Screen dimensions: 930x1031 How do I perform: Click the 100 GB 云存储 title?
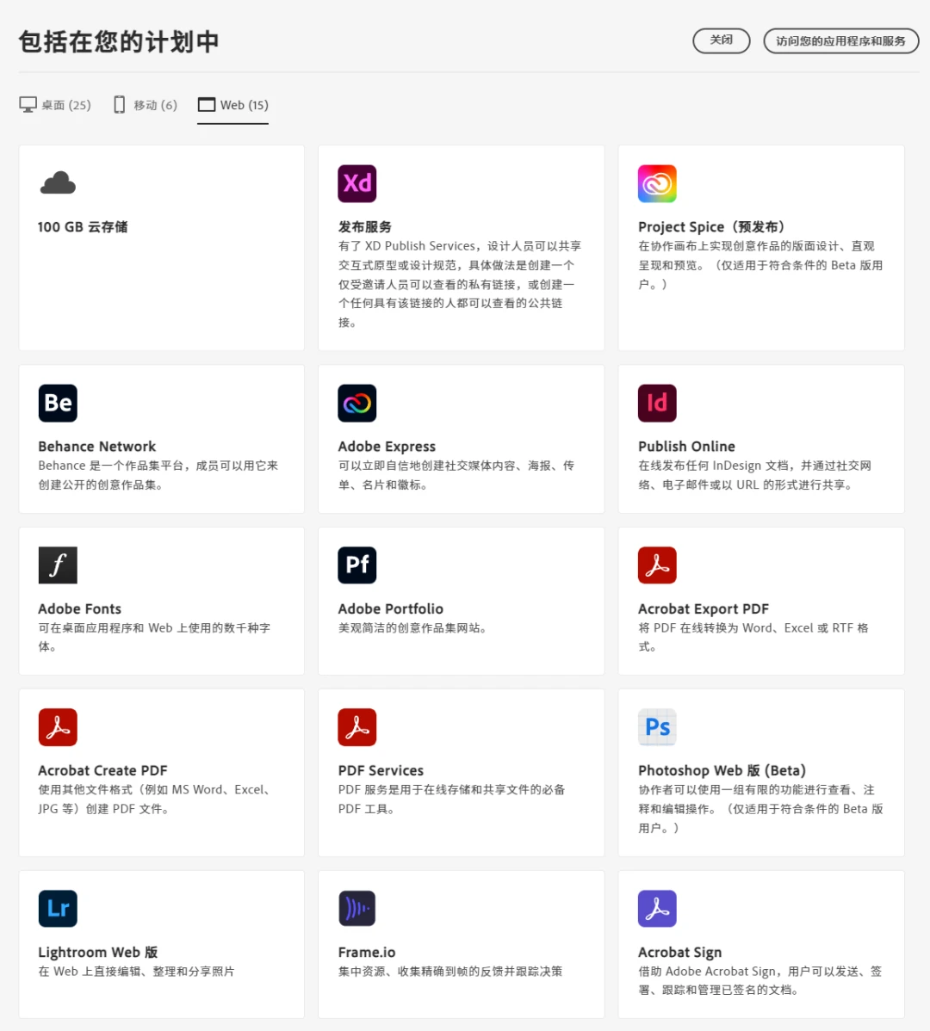click(x=83, y=227)
